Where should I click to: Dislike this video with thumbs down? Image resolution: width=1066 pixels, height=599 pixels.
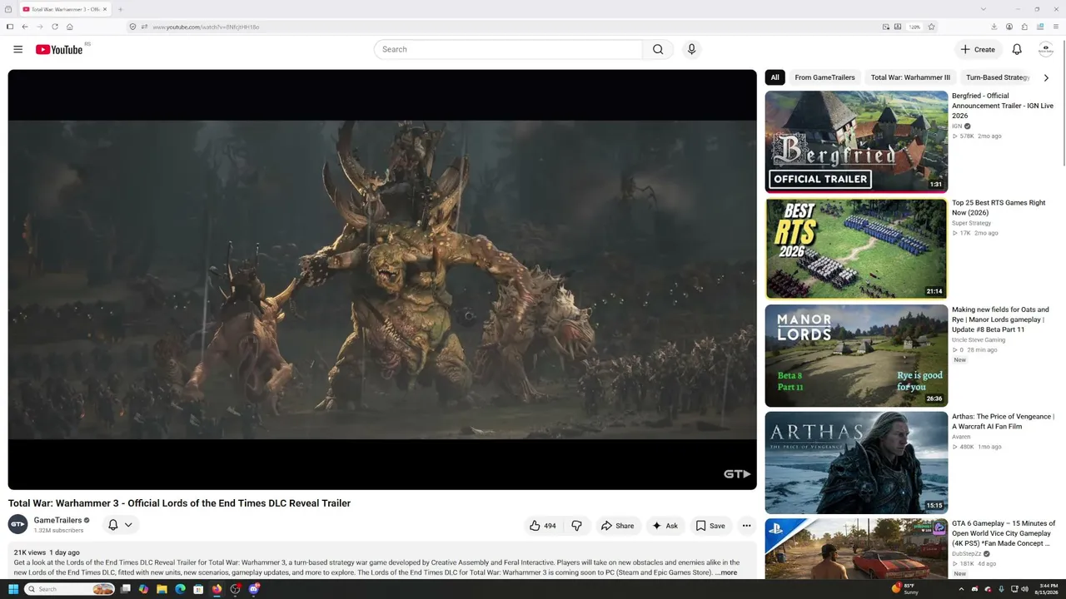point(576,526)
